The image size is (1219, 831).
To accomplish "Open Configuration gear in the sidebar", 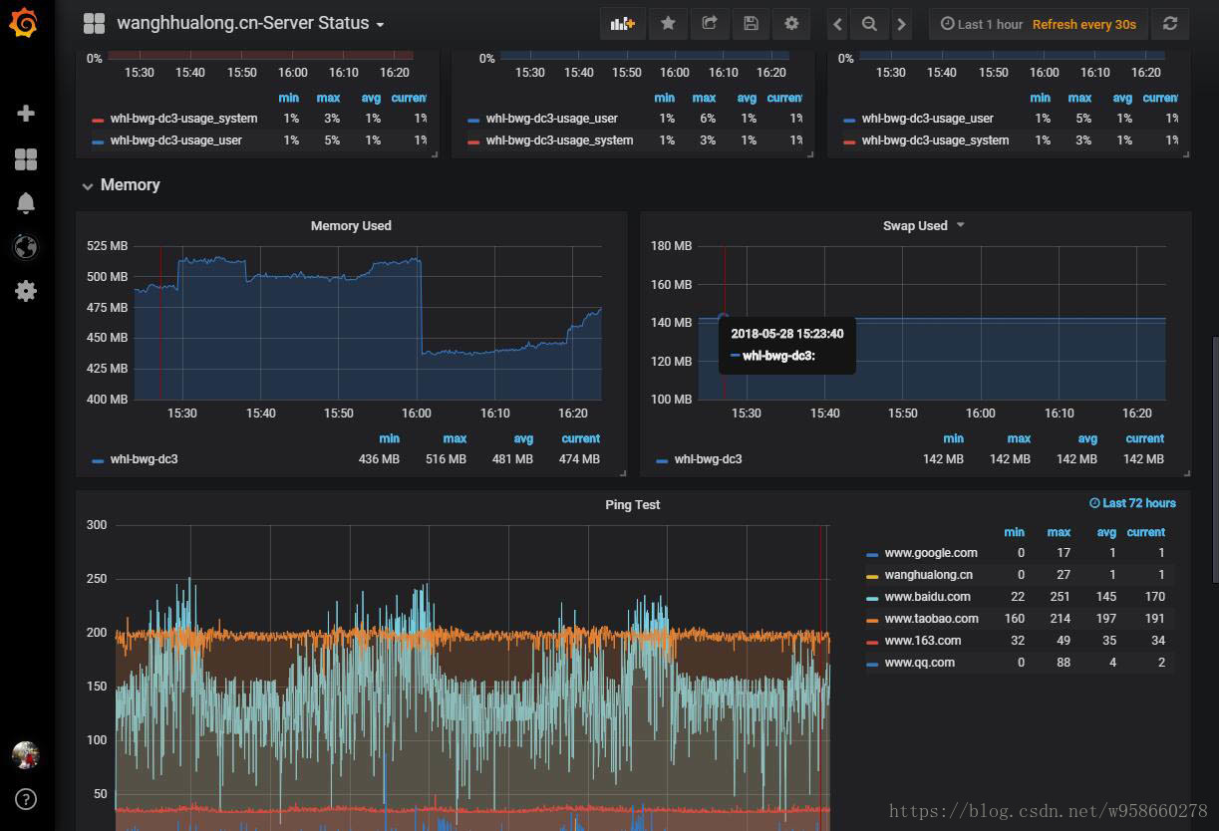I will pos(26,291).
